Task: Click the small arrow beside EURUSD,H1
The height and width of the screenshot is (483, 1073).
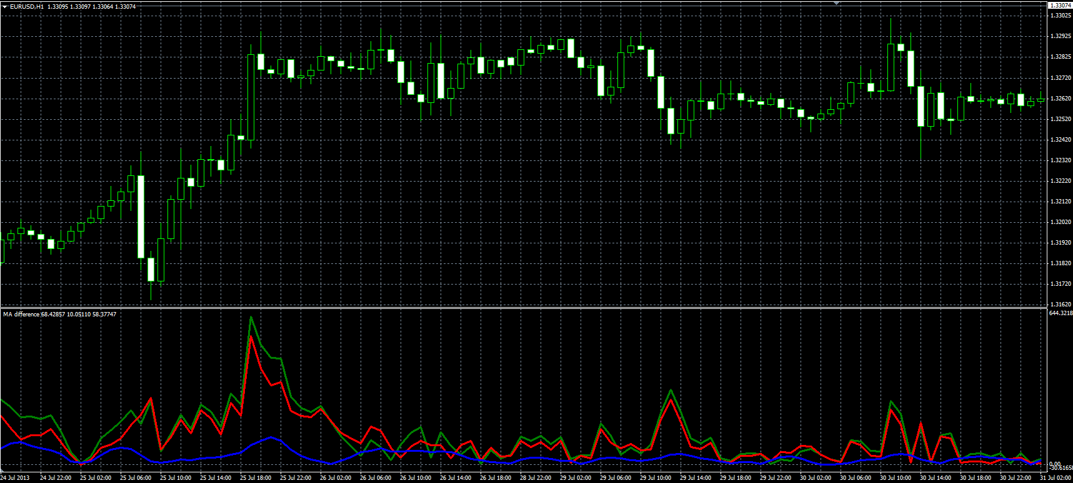Action: click(5, 6)
